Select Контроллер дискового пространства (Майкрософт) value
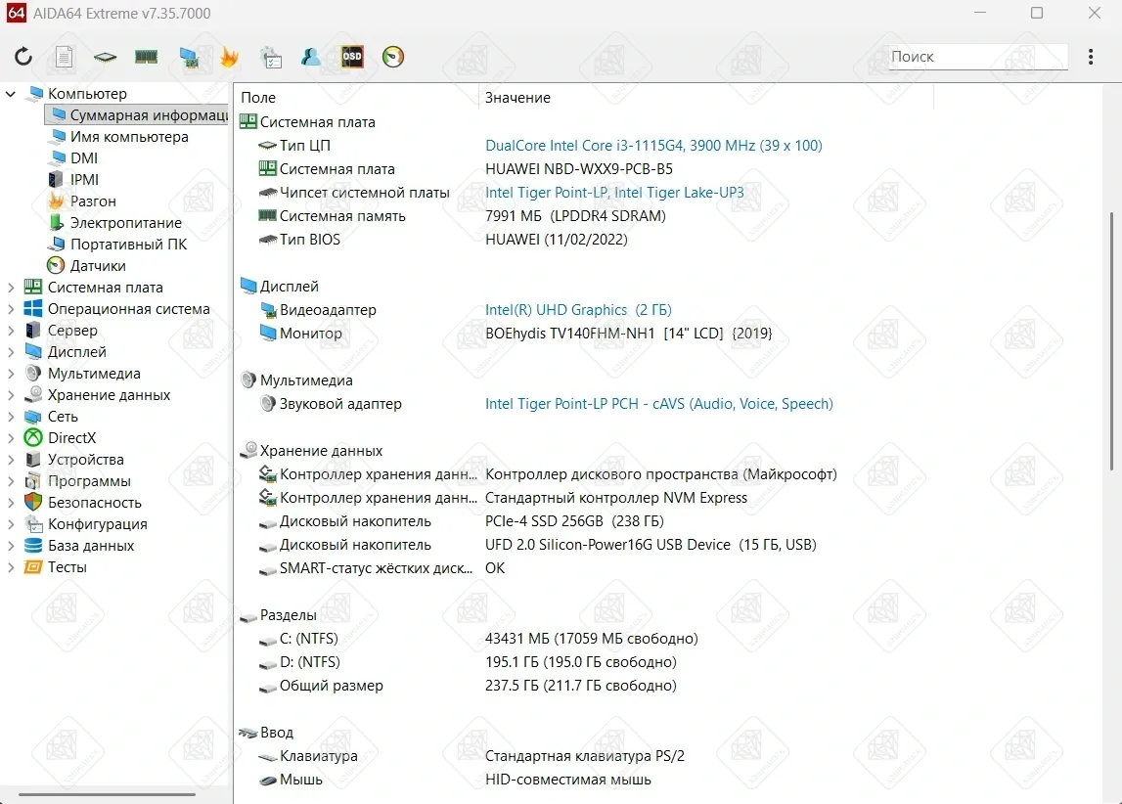This screenshot has height=804, width=1122. 661,474
